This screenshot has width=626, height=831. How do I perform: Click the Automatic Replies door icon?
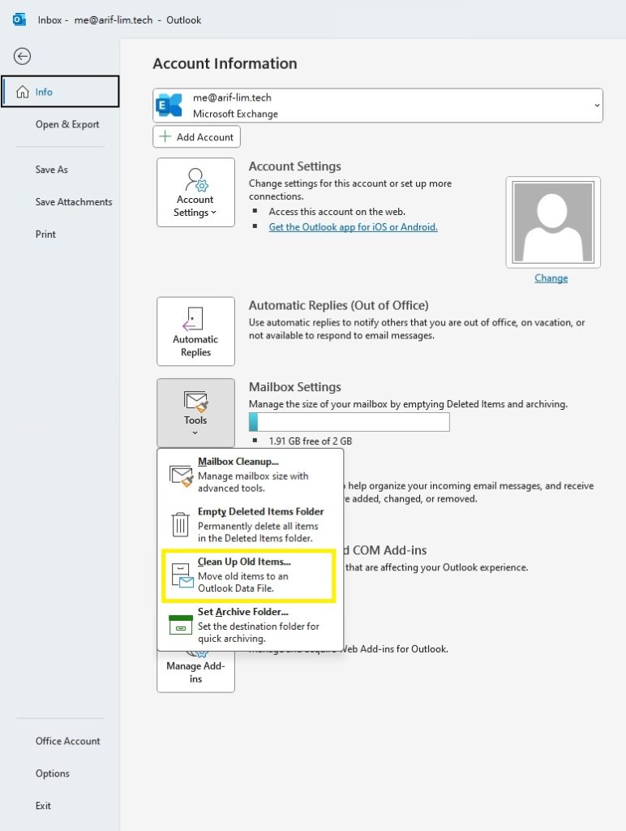[193, 318]
